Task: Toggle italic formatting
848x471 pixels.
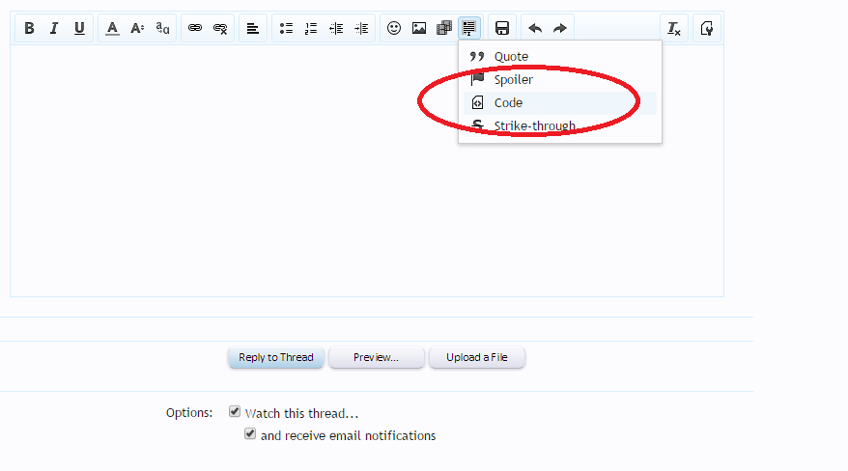Action: [x=54, y=28]
